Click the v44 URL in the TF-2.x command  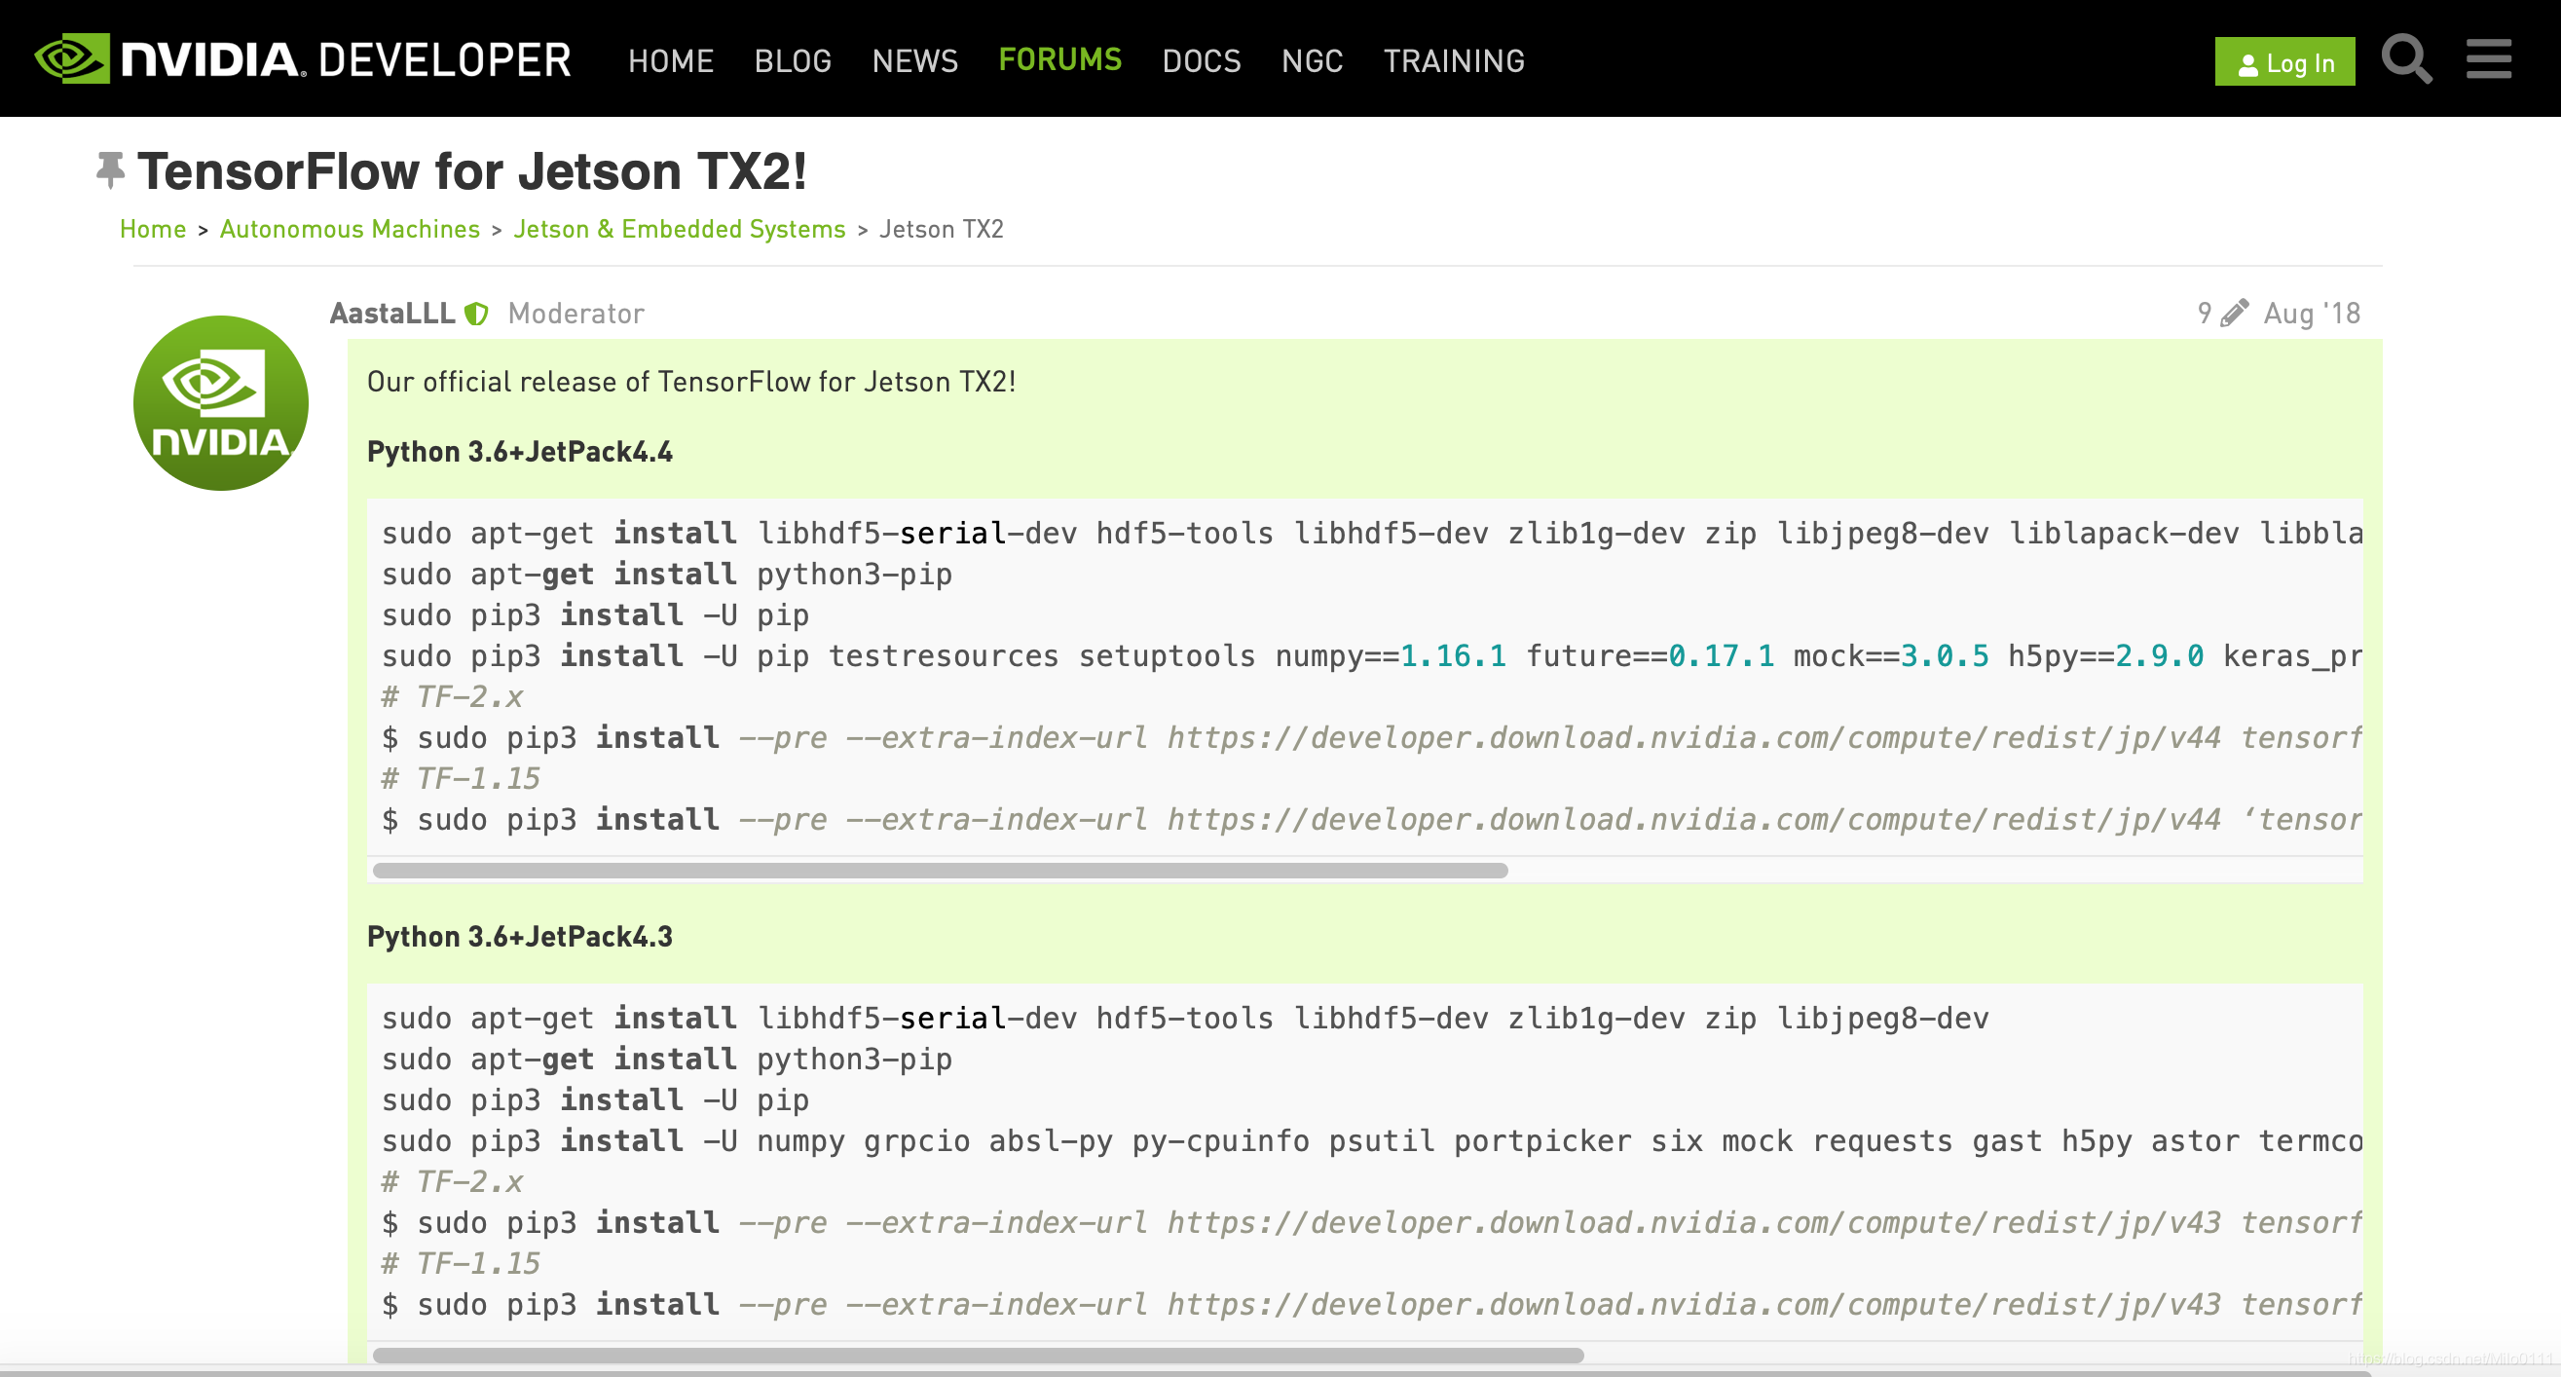pyautogui.click(x=1694, y=738)
